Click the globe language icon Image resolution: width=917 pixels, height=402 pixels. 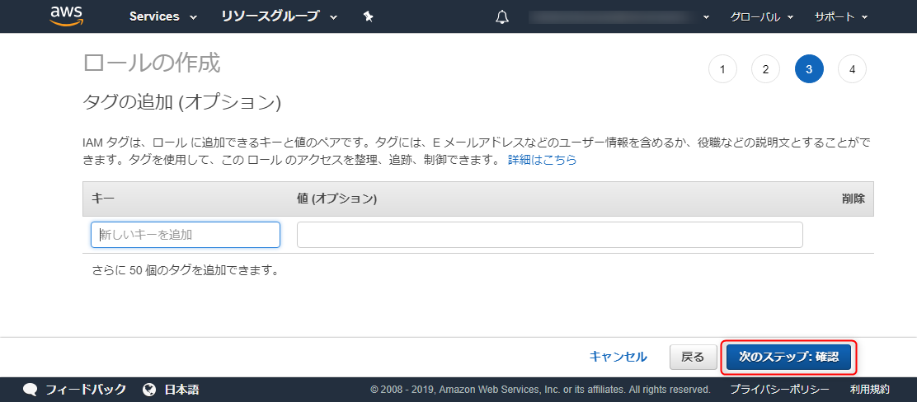pos(149,390)
